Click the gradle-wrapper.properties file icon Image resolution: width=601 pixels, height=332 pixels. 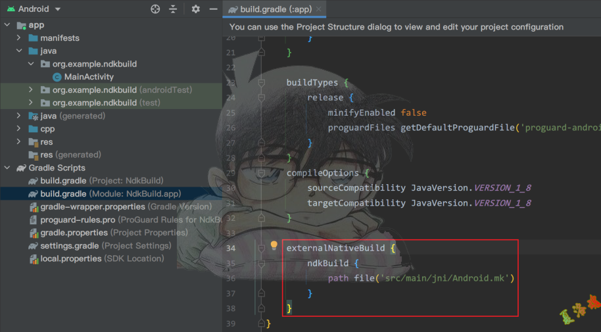point(34,207)
